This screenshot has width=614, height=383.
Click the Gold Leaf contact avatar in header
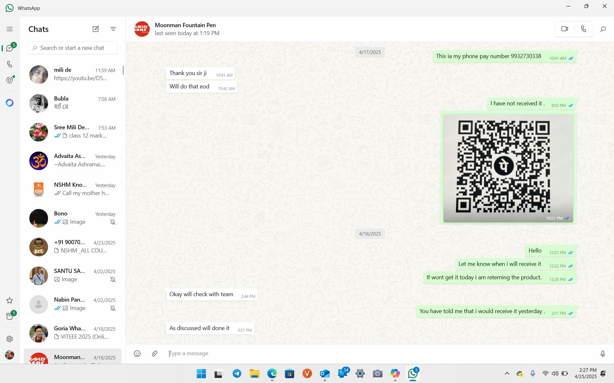click(142, 29)
